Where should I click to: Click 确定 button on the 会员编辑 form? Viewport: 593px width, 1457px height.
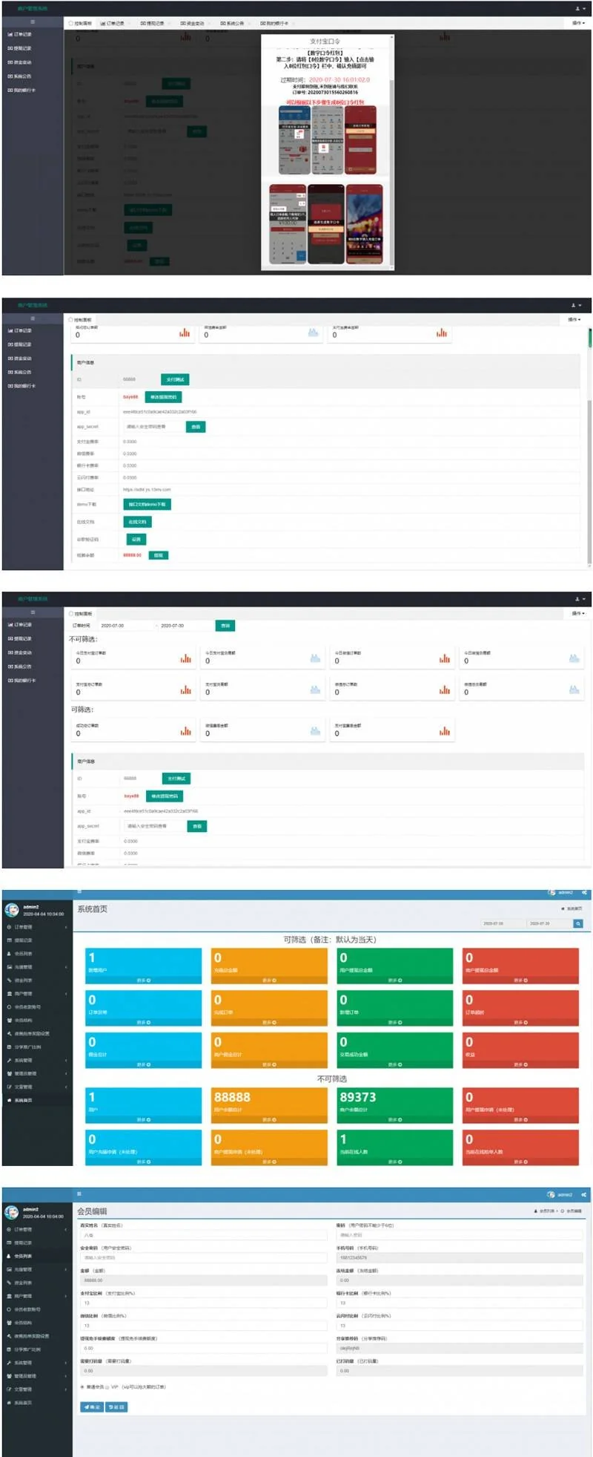pyautogui.click(x=92, y=1407)
